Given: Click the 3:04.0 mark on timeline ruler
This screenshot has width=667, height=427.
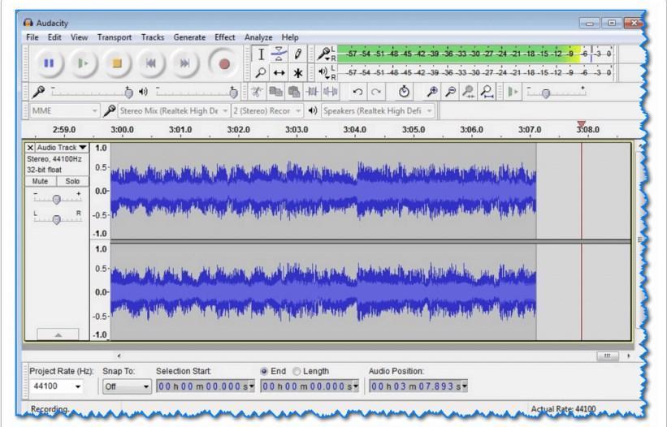Looking at the screenshot, I should point(355,130).
